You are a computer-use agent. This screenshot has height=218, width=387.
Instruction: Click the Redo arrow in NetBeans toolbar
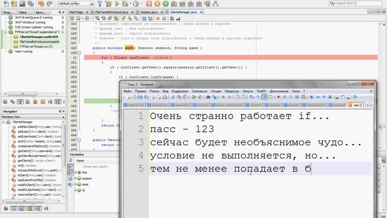coord(50,4)
